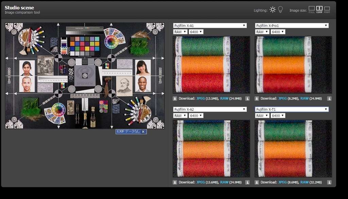This screenshot has height=199, width=348.
Task: Click download arrow icon under X-T1 crop
Action: tap(257, 182)
